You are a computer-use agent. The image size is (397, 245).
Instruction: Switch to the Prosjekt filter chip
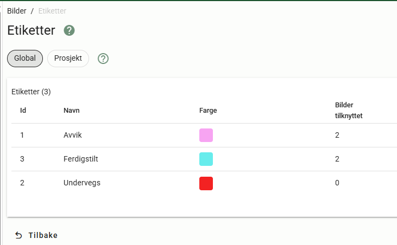68,59
